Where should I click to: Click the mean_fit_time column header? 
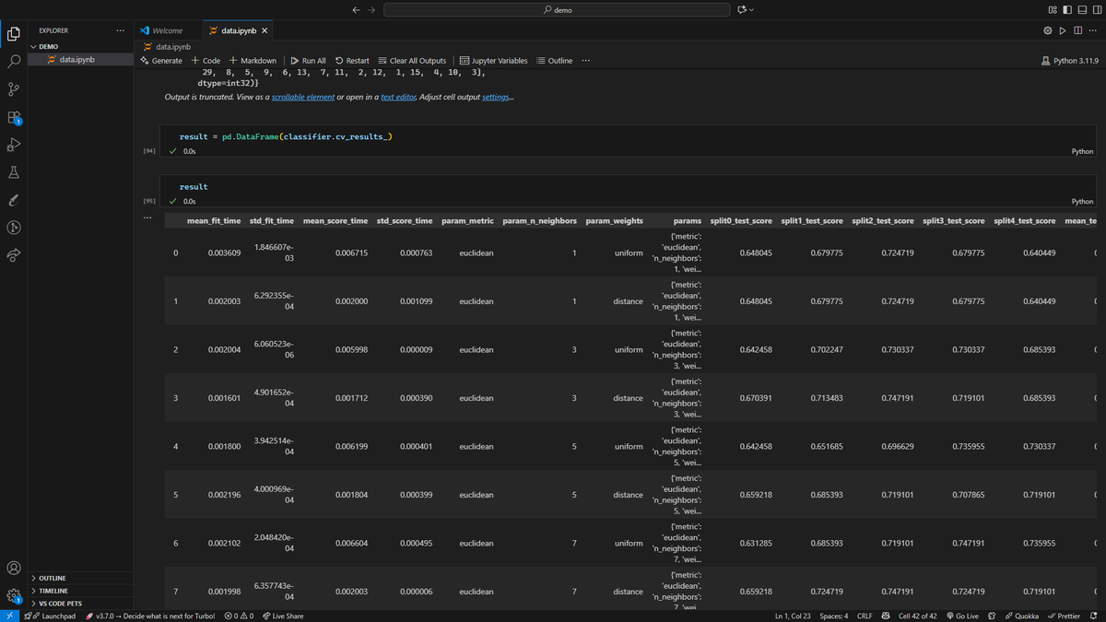pyautogui.click(x=214, y=221)
